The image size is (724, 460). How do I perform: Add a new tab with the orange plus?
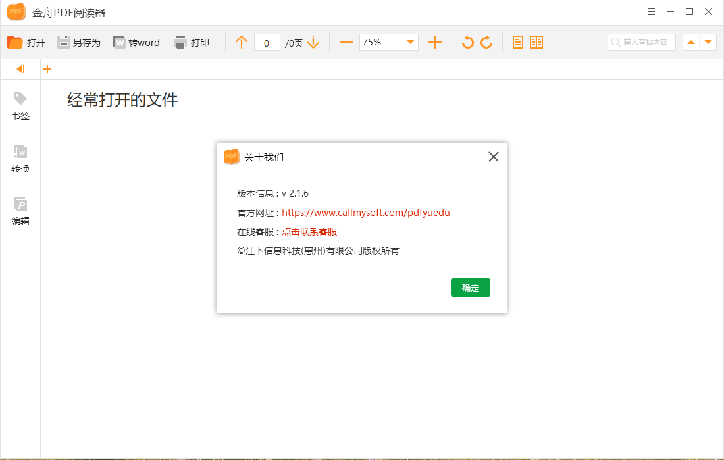[47, 69]
